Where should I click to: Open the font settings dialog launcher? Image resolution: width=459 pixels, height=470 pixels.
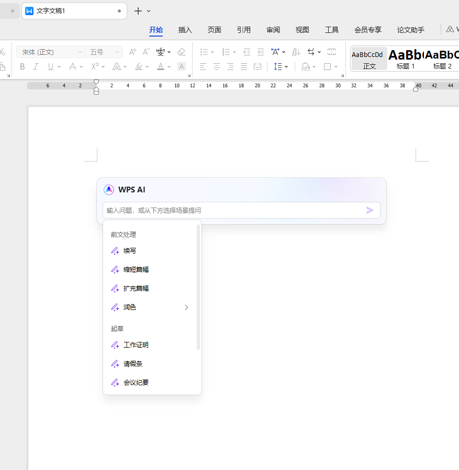coord(189,75)
